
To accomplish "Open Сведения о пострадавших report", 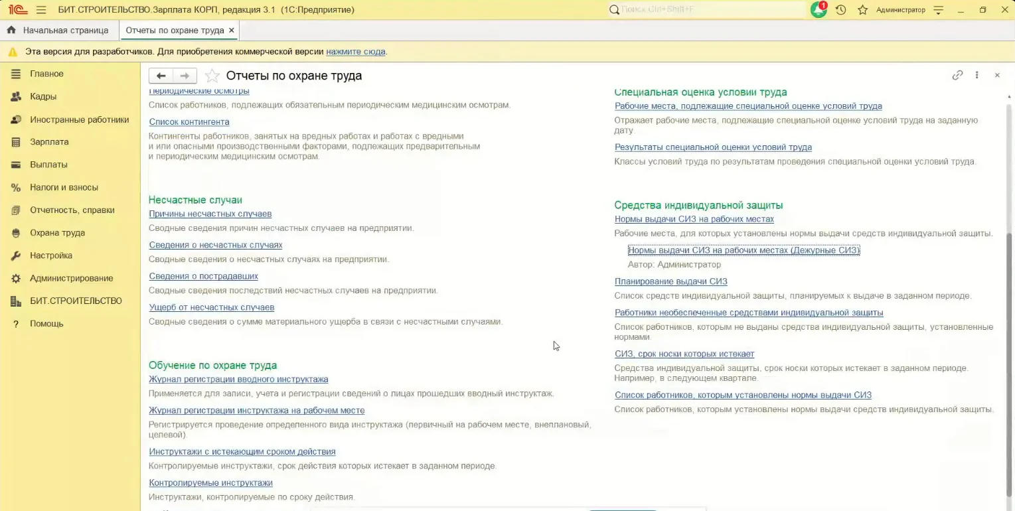I will (x=203, y=276).
